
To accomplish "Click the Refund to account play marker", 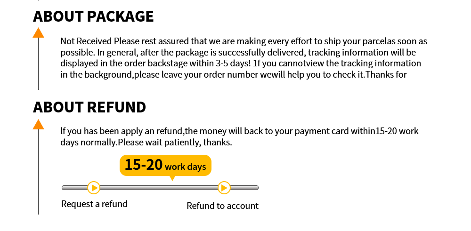I will (x=224, y=188).
